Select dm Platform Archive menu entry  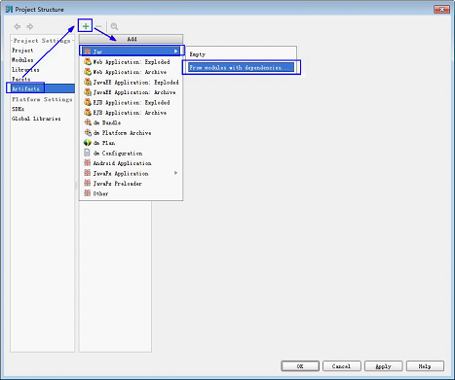(x=131, y=133)
